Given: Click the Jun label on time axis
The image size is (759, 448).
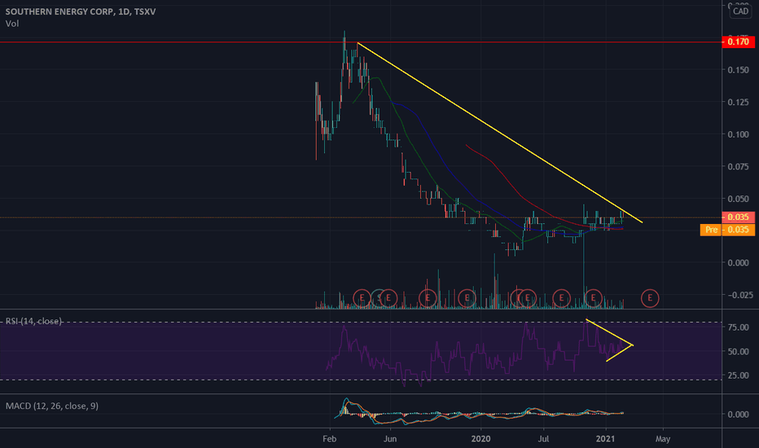Looking at the screenshot, I should (389, 439).
